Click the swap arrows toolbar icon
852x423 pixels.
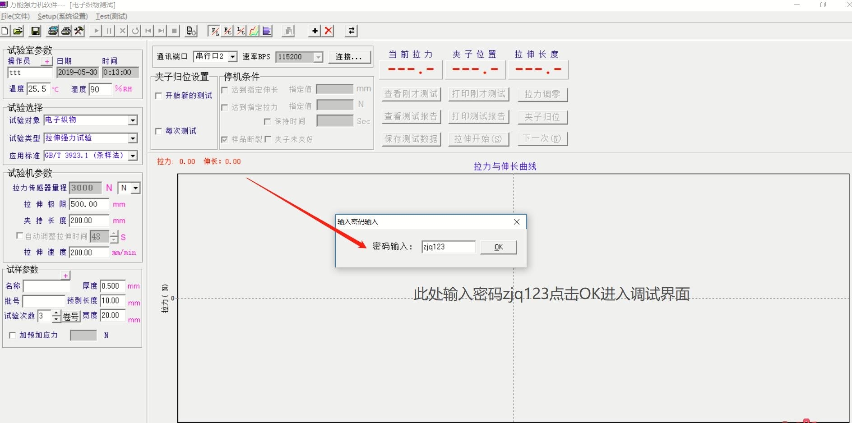(x=351, y=31)
